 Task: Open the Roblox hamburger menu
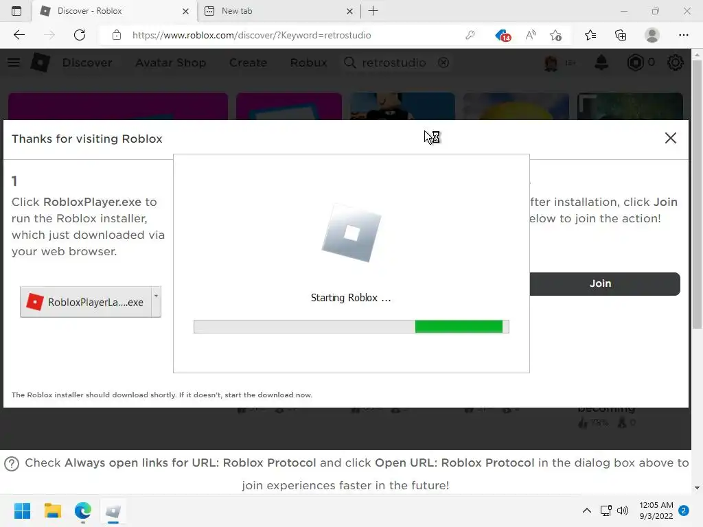[14, 62]
